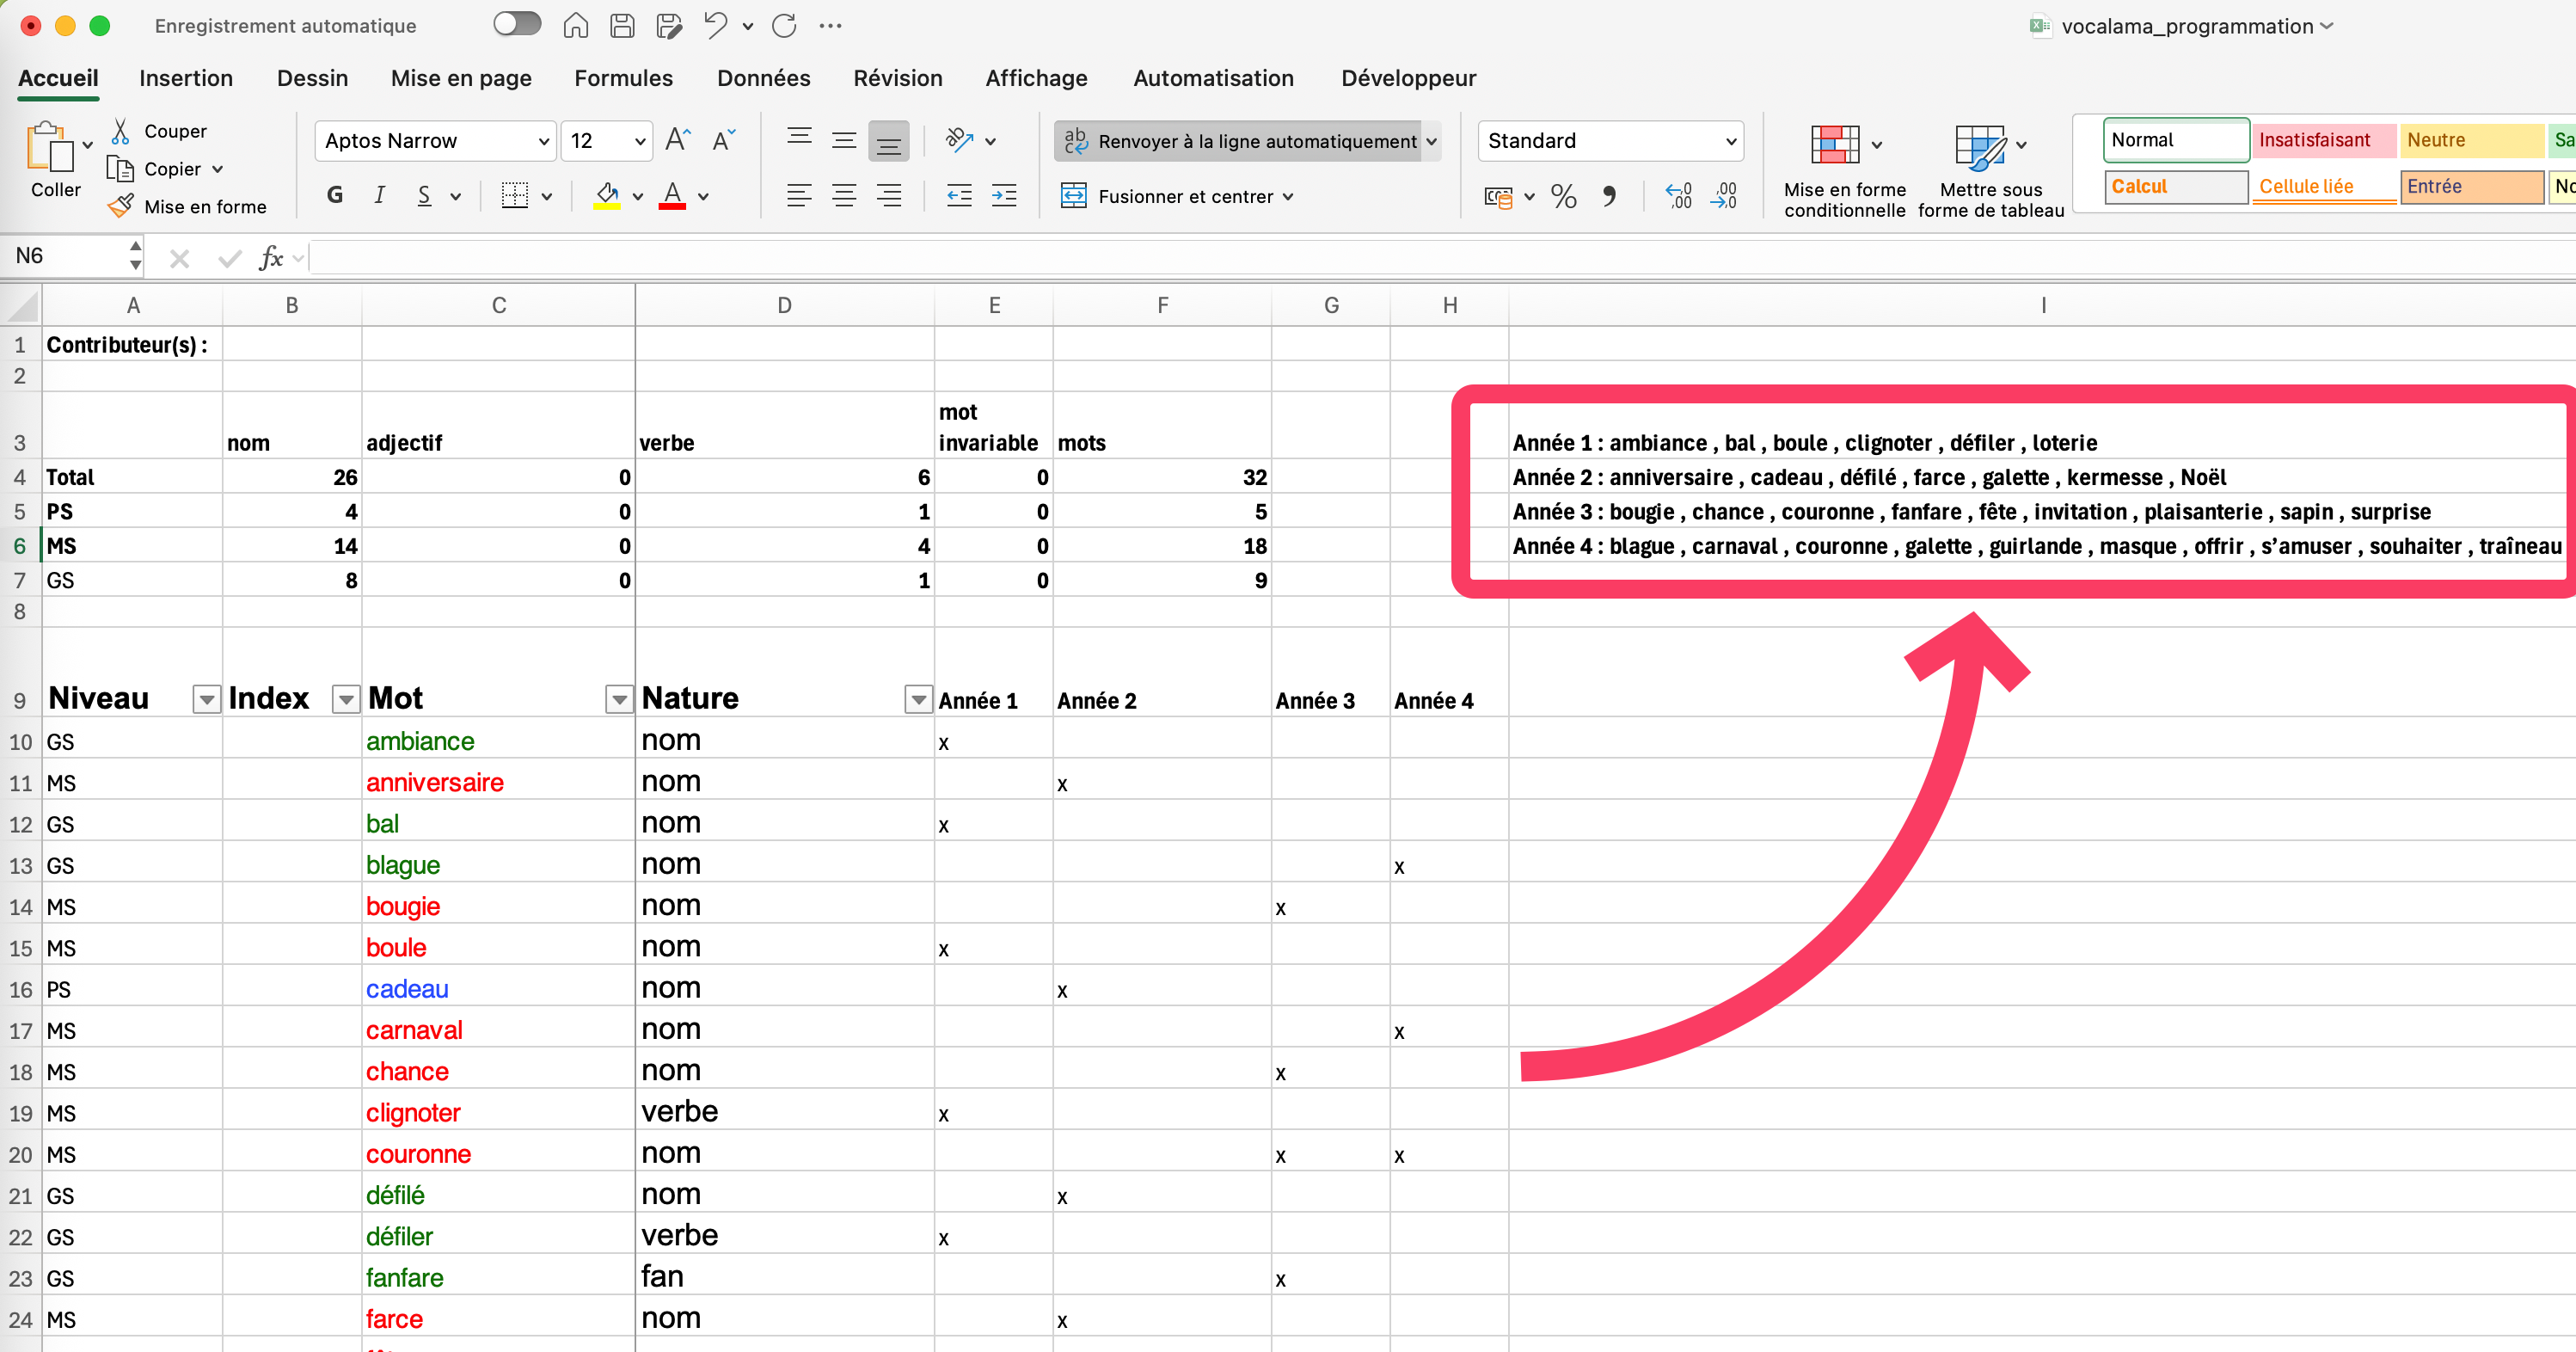Viewport: 2576px width, 1352px height.
Task: Click the borders grid icon
Action: (515, 195)
